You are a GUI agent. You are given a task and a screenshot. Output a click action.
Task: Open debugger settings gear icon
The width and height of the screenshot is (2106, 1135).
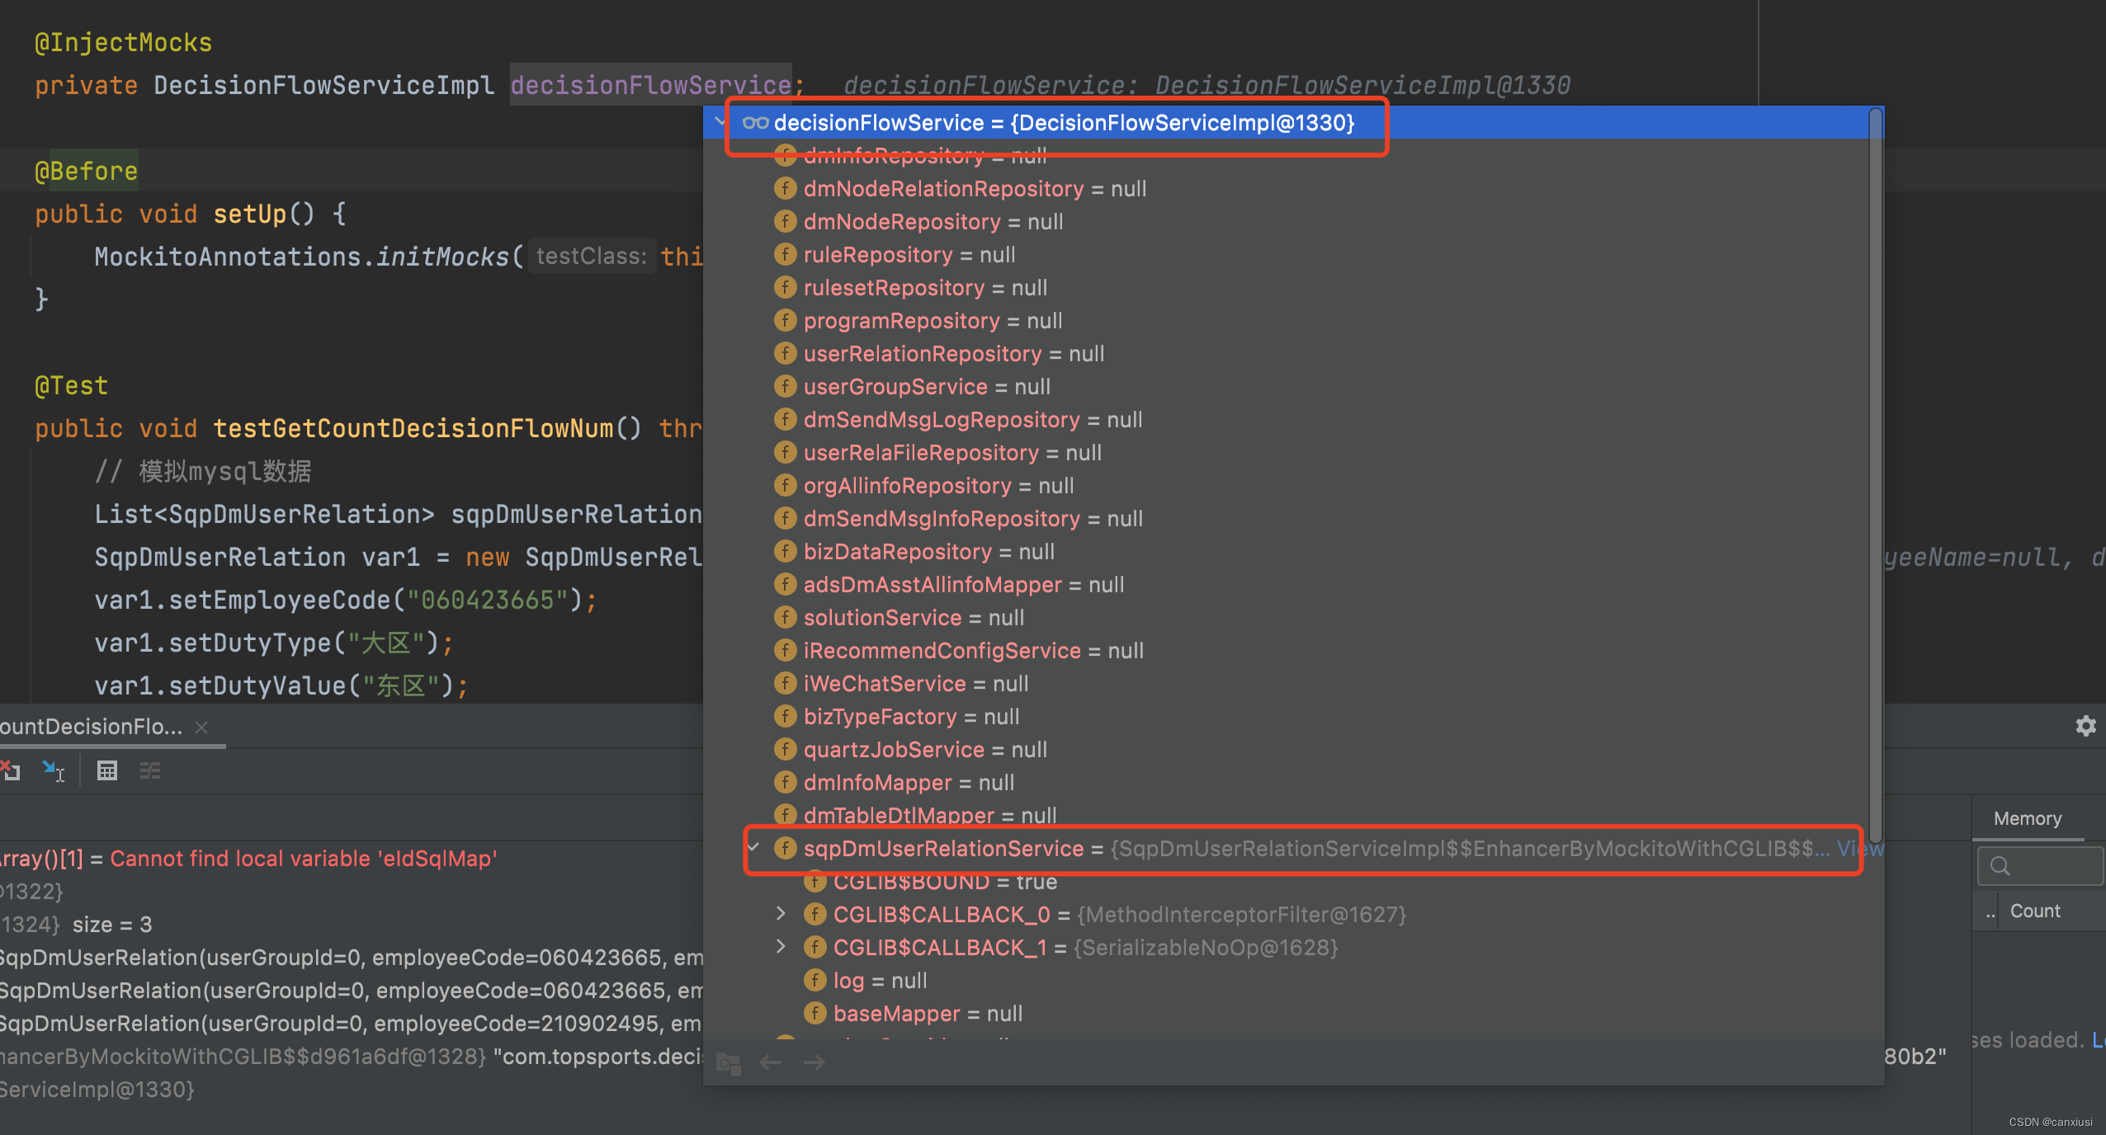[2085, 726]
